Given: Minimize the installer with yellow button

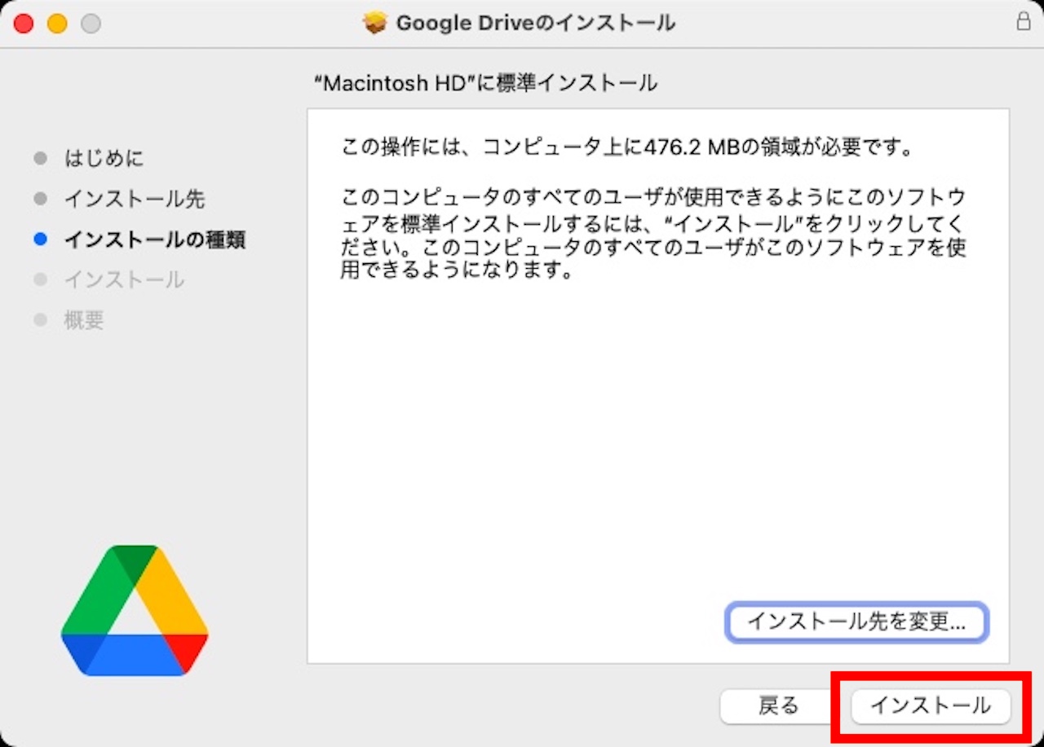Looking at the screenshot, I should pos(57,24).
